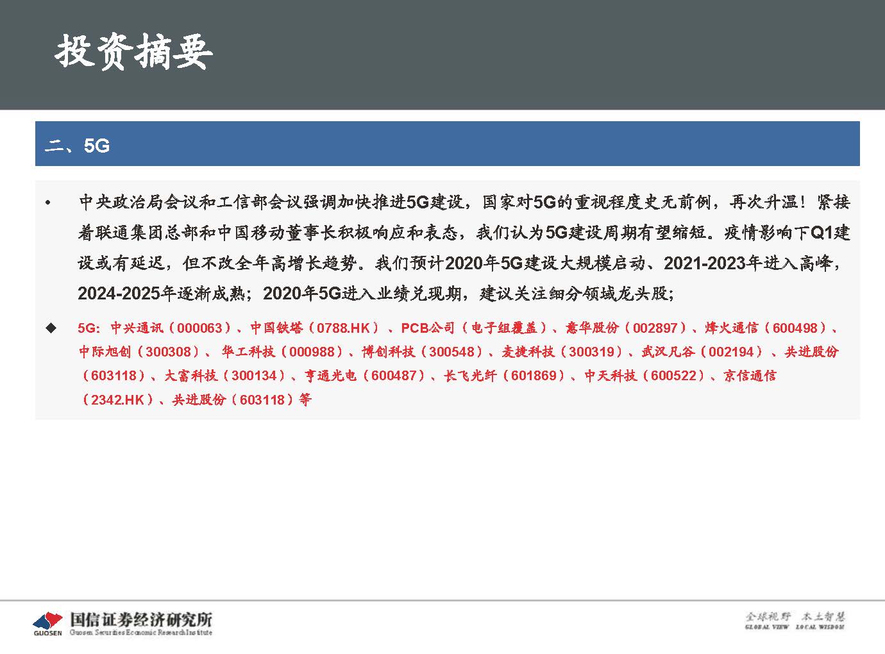Click the text 国信证券经济研究所

pyautogui.click(x=140, y=619)
